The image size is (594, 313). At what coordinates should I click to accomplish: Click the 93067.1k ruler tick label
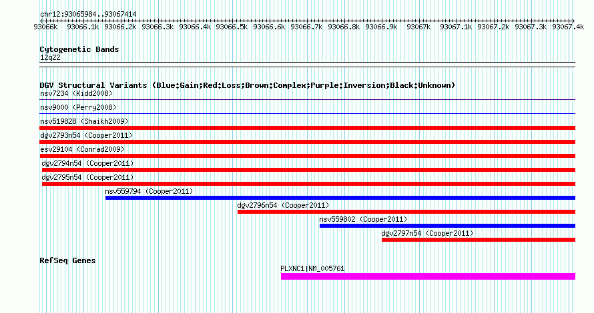tap(456, 27)
